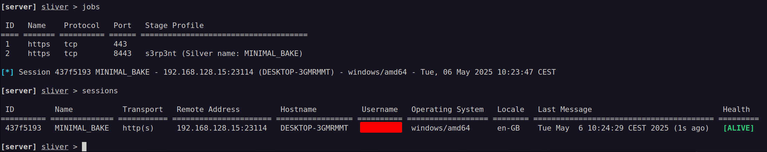
Task: Click the http(s) transport value
Action: pos(138,128)
